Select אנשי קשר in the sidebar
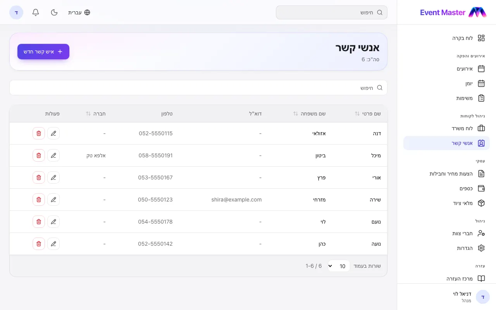496x310 pixels. (x=446, y=143)
